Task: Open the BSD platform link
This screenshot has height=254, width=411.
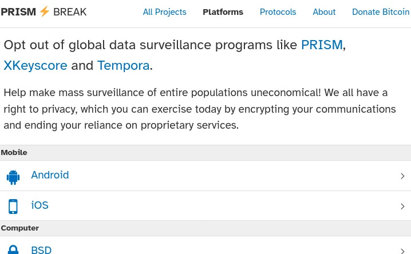Action: pyautogui.click(x=41, y=249)
